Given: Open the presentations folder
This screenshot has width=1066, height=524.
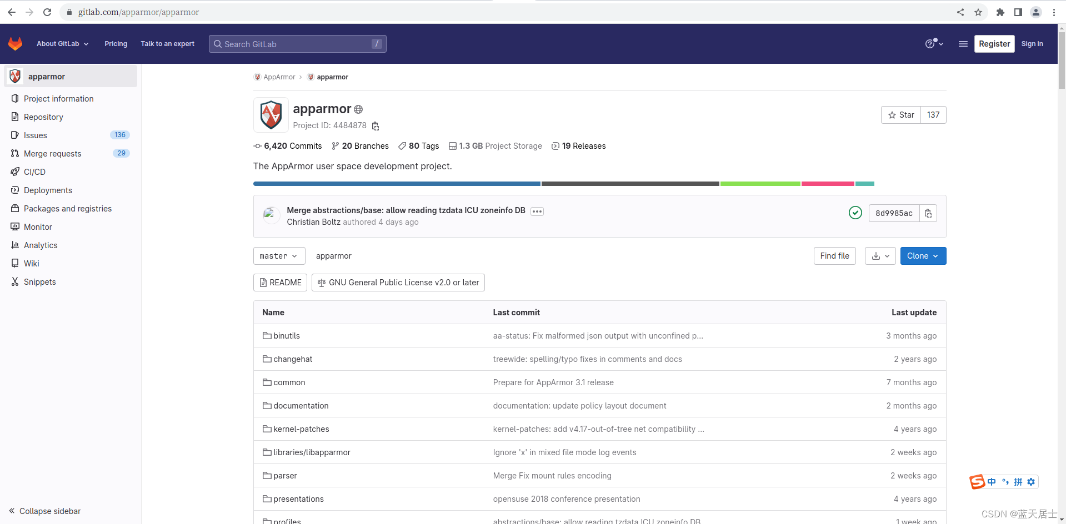Looking at the screenshot, I should coord(298,499).
